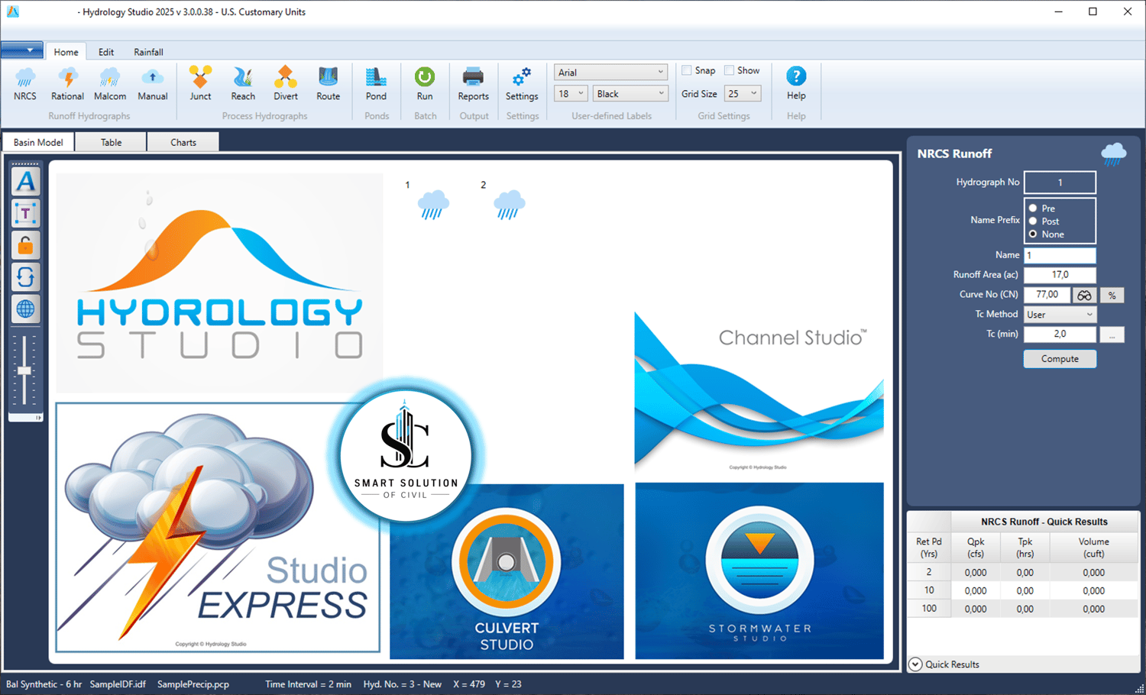Add a Rational method hydrograph
The height and width of the screenshot is (695, 1146).
click(x=67, y=84)
